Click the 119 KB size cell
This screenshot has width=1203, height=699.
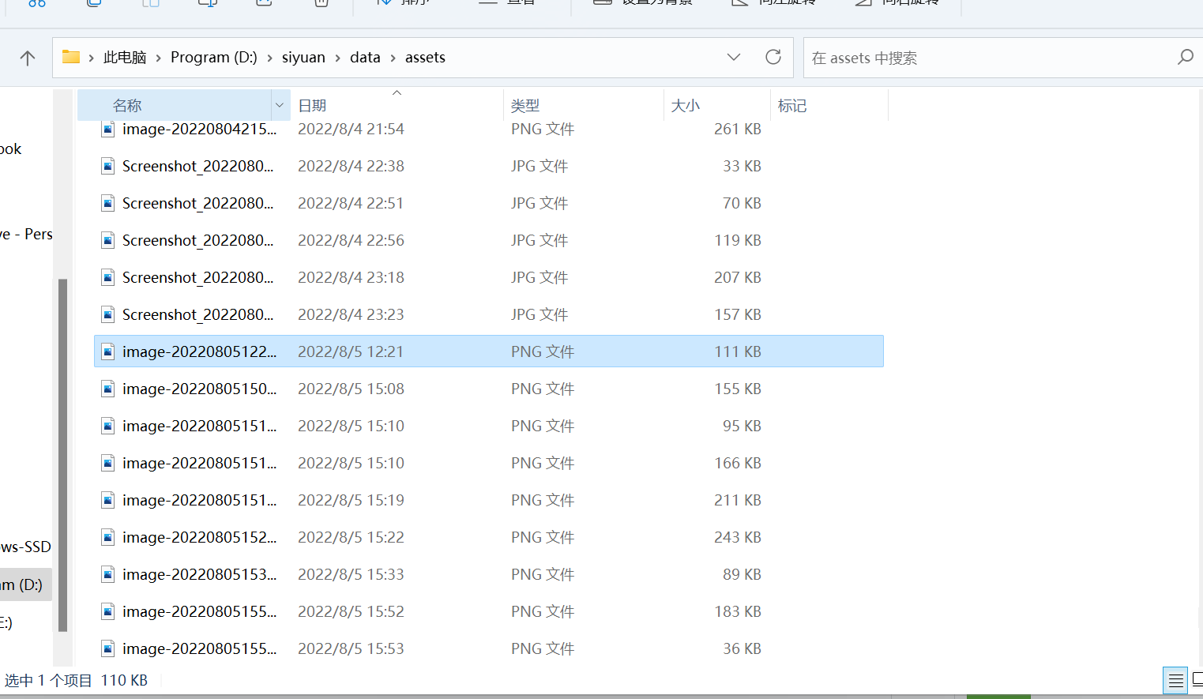coord(738,240)
